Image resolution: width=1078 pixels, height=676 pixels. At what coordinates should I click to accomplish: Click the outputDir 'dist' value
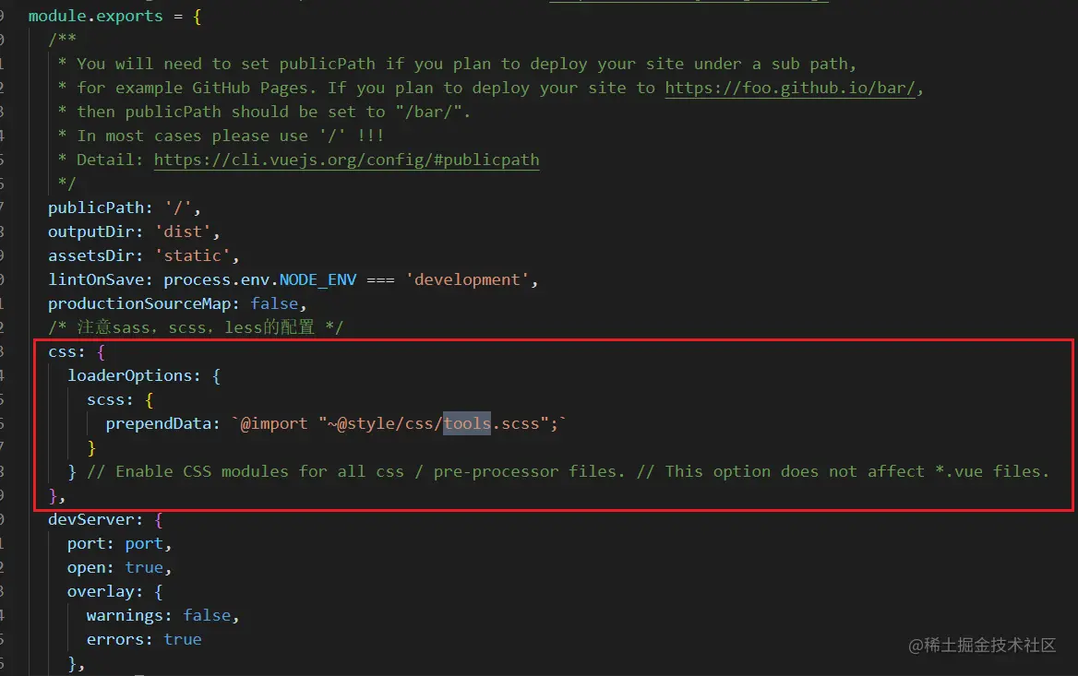click(x=182, y=231)
